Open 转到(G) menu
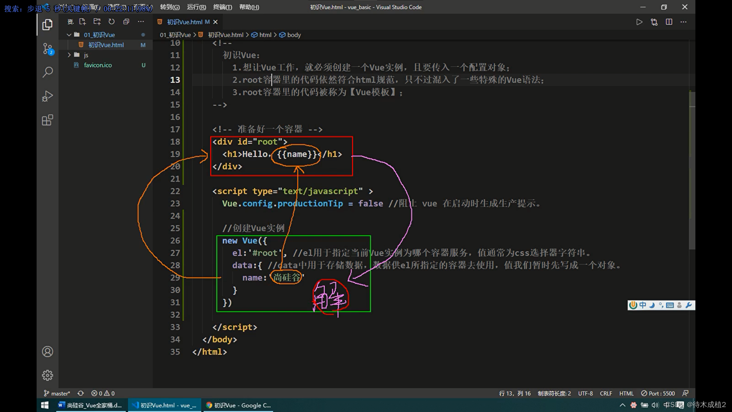732x412 pixels. click(x=170, y=7)
